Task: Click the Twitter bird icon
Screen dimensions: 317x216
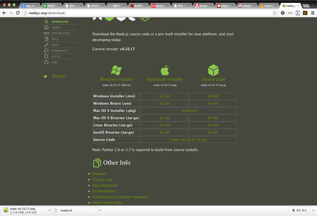Action: click(45, 76)
